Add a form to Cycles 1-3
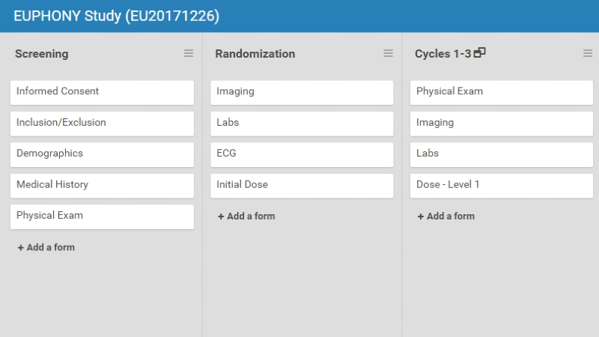Viewport: 599px width, 337px height. (446, 216)
